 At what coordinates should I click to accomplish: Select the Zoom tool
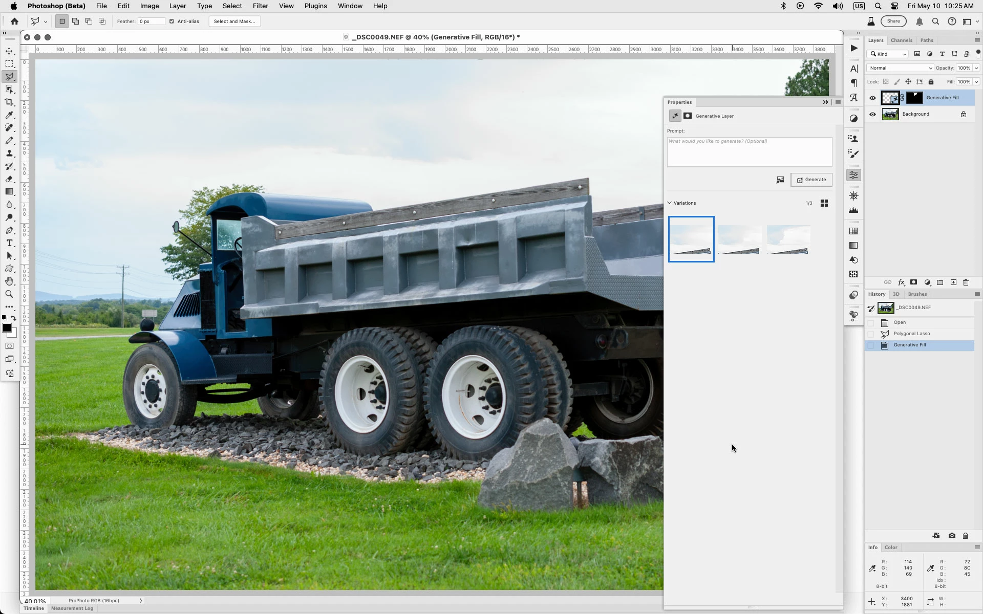click(x=9, y=294)
